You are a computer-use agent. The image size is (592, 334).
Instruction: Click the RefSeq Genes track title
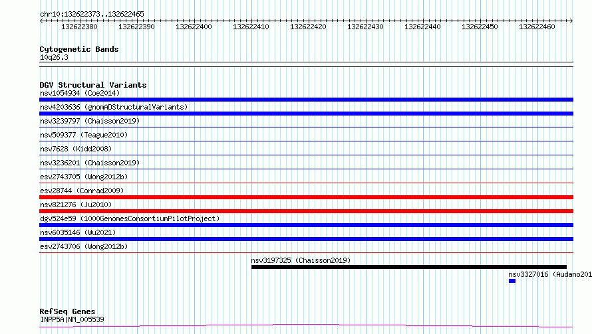(x=67, y=311)
